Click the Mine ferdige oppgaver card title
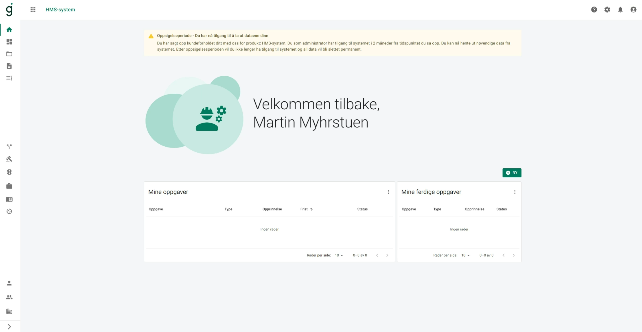642x332 pixels. click(431, 192)
